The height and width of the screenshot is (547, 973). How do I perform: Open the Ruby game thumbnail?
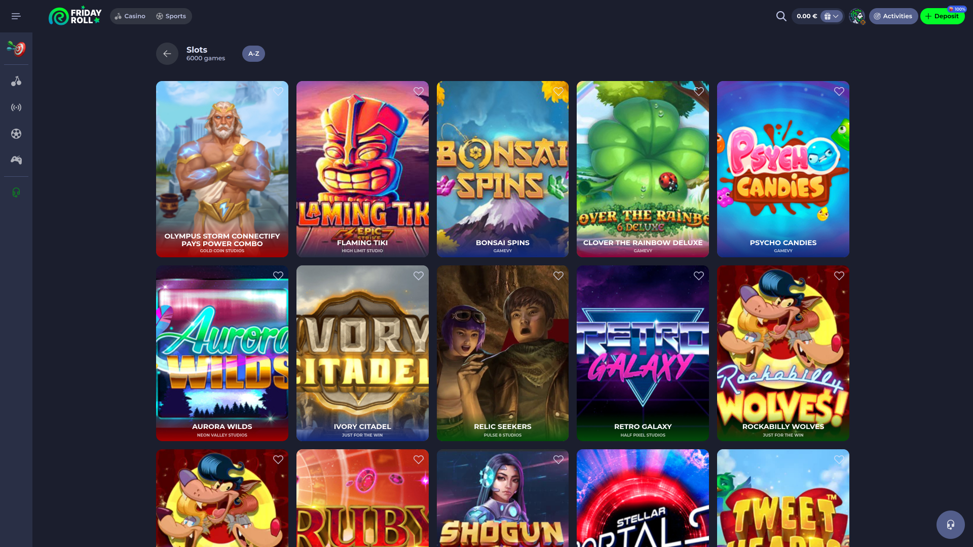(362, 498)
